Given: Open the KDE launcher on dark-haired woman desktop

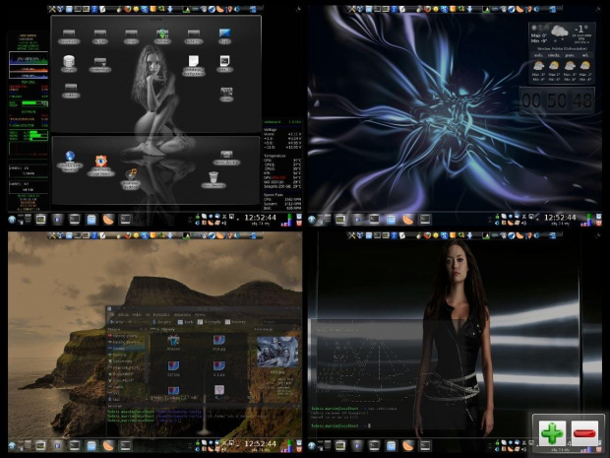Looking at the screenshot, I should 312,446.
